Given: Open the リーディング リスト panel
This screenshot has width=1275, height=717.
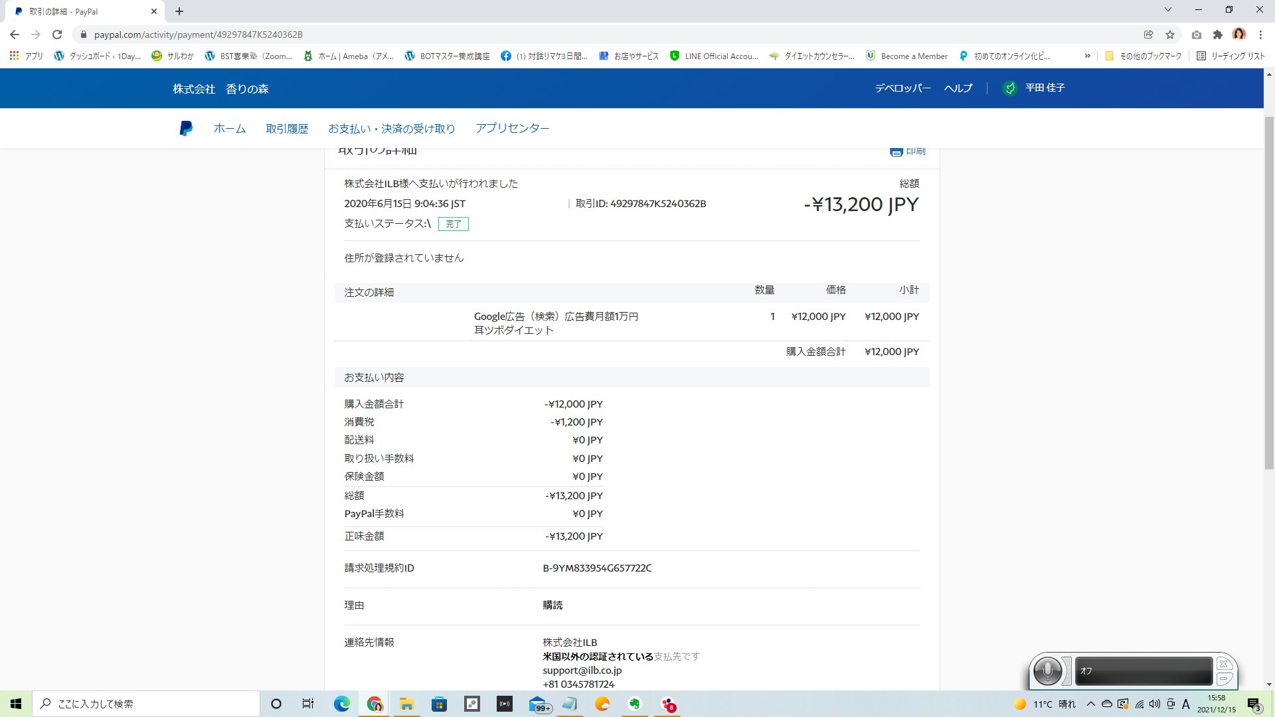Looking at the screenshot, I should tap(1231, 56).
